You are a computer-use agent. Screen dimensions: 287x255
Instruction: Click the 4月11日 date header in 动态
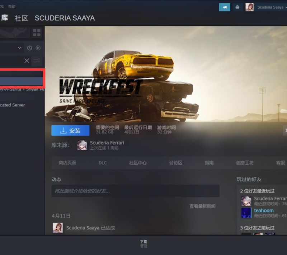coord(61,216)
